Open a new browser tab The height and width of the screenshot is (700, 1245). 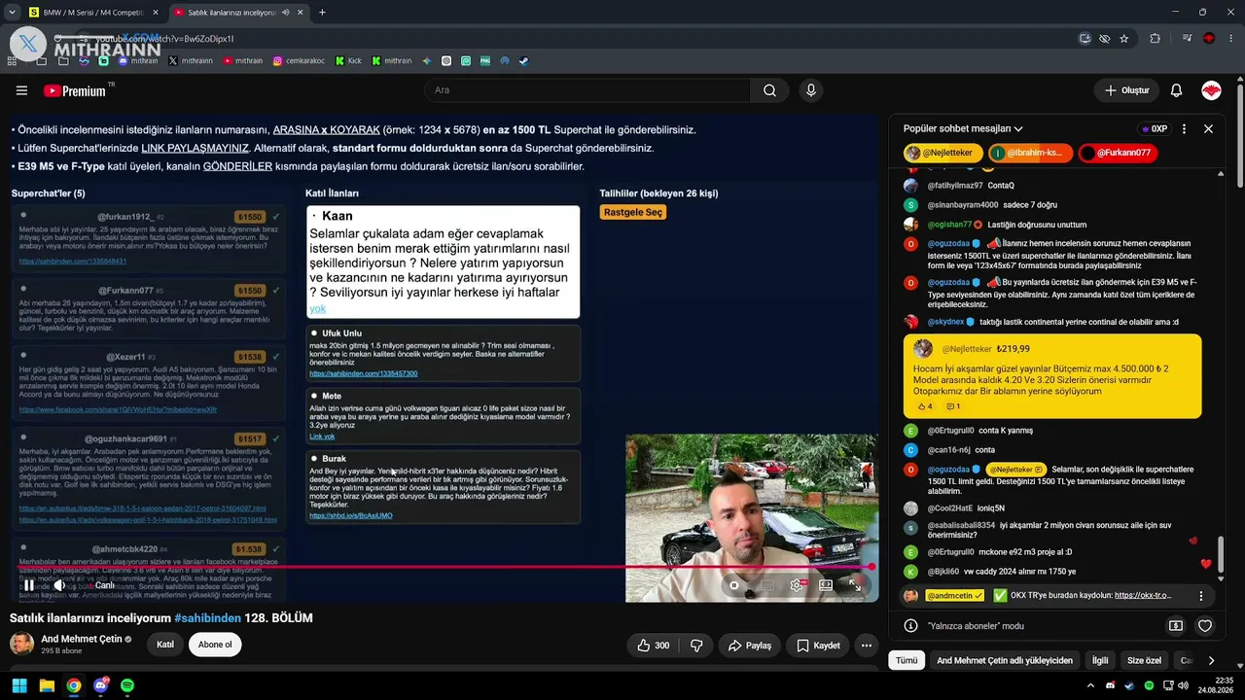click(x=322, y=13)
